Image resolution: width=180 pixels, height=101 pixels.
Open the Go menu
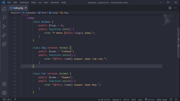[40, 3]
